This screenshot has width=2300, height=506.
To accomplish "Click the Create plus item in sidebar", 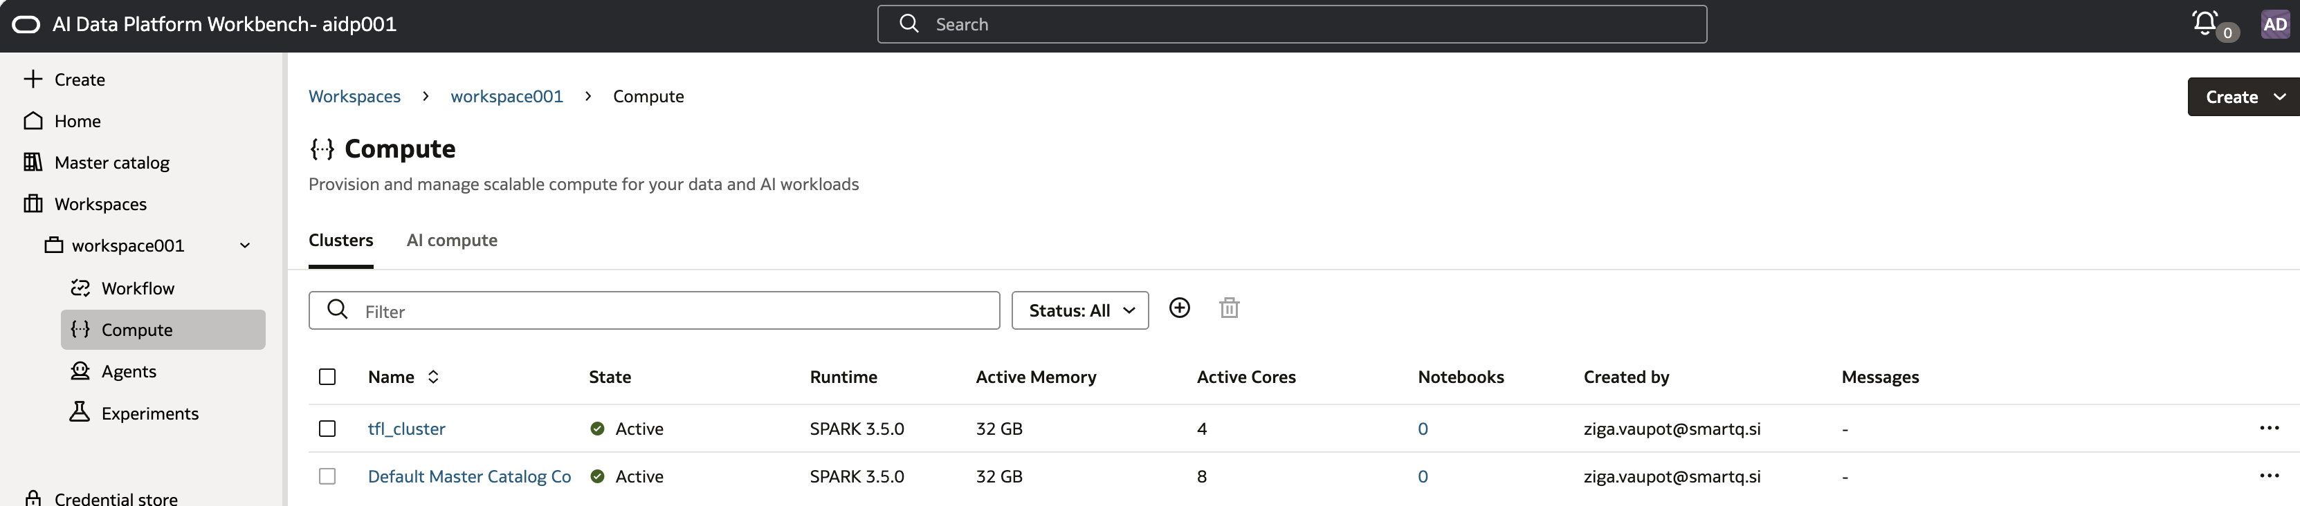I will (64, 79).
